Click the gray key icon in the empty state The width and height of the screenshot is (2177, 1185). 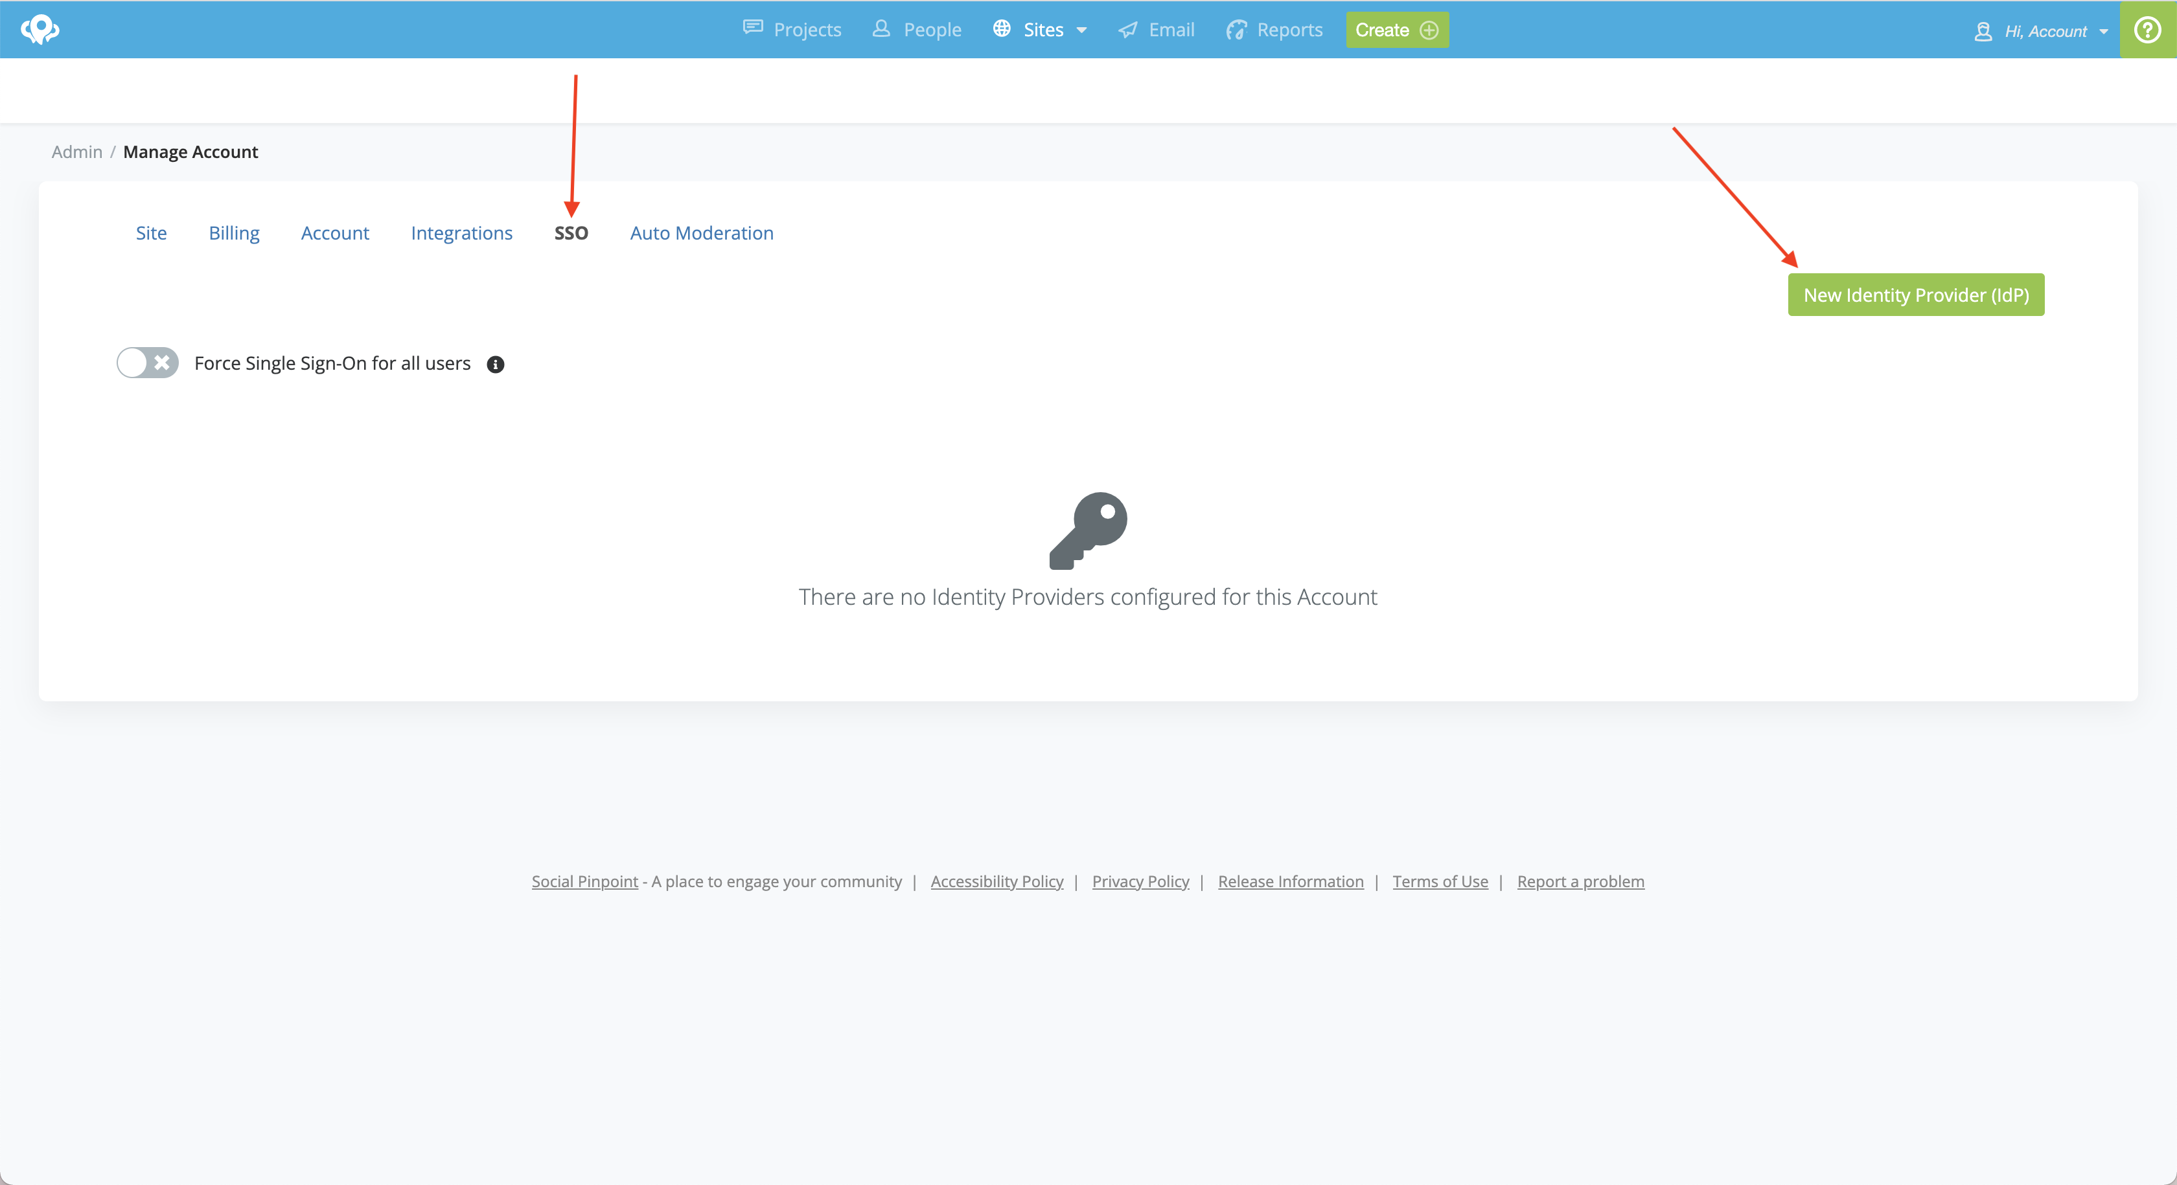[1088, 530]
